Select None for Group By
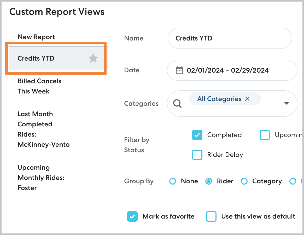 coord(173,181)
